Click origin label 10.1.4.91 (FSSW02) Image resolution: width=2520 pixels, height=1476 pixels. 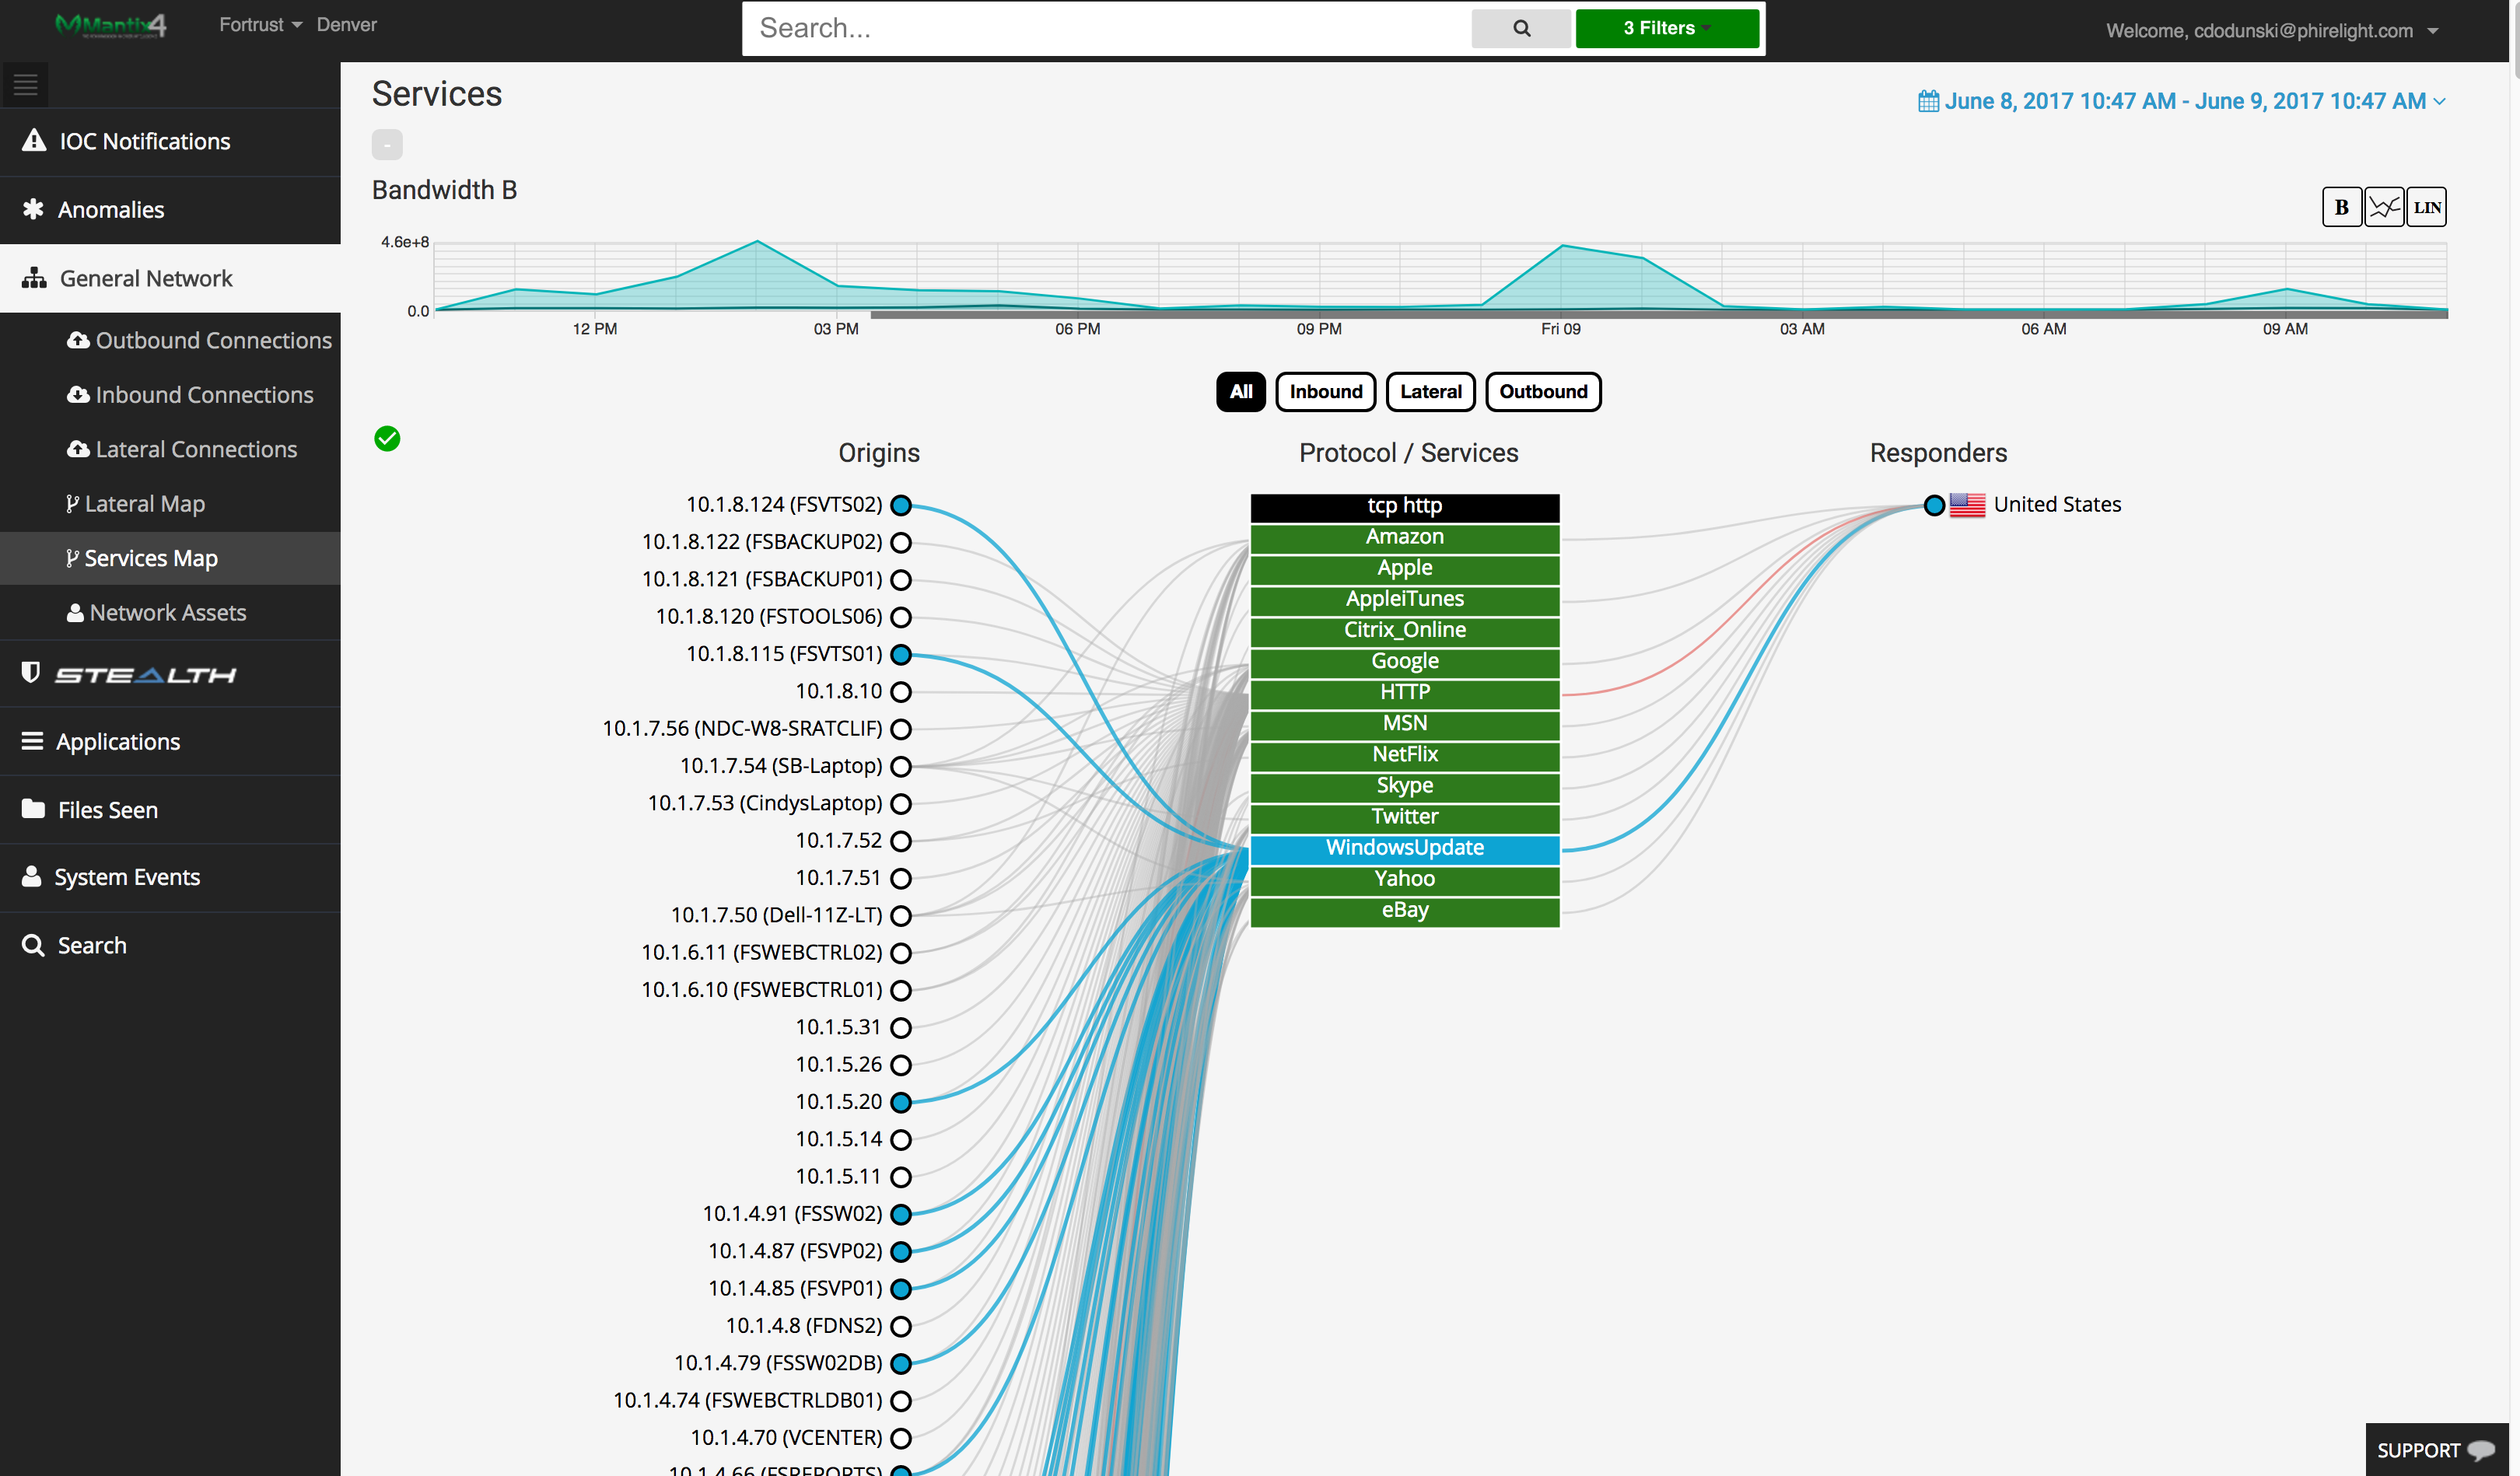tap(792, 1214)
